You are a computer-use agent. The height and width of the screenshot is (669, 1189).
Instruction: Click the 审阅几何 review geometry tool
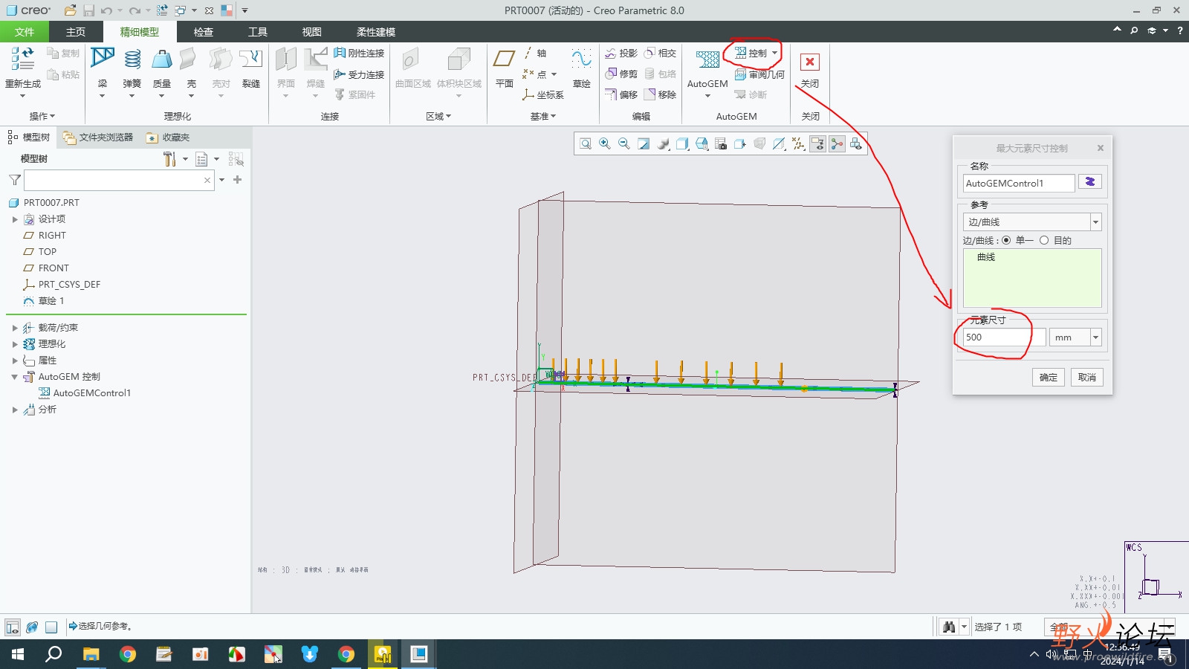(x=759, y=74)
